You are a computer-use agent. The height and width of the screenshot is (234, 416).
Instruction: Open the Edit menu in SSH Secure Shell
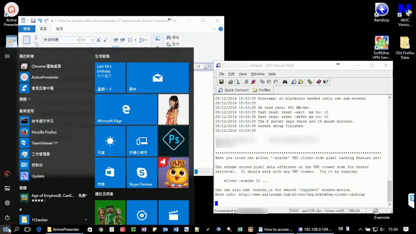click(x=231, y=74)
